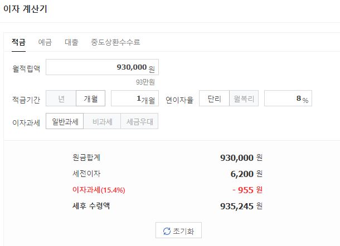
Task: Switch interest type to 월복리
Action: [x=244, y=99]
